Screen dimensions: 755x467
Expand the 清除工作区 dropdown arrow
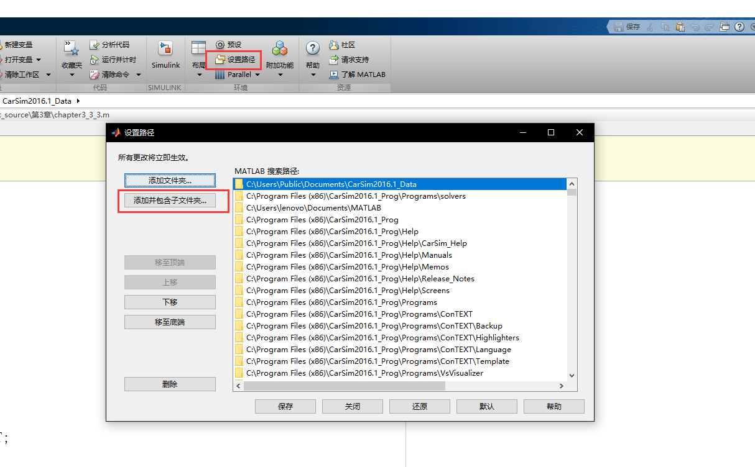pyautogui.click(x=49, y=75)
